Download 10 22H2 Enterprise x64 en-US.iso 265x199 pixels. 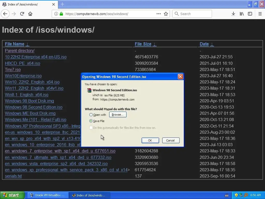[x=36, y=57]
